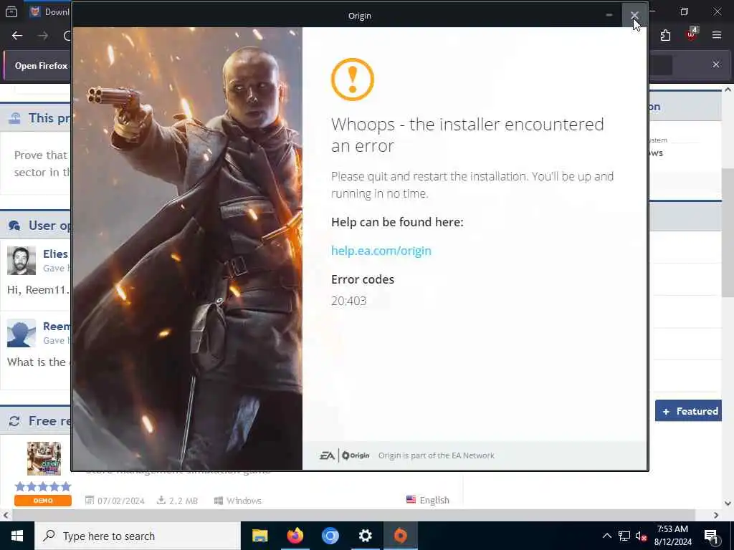
Task: Click the 07/02/2024 date text
Action: click(120, 501)
